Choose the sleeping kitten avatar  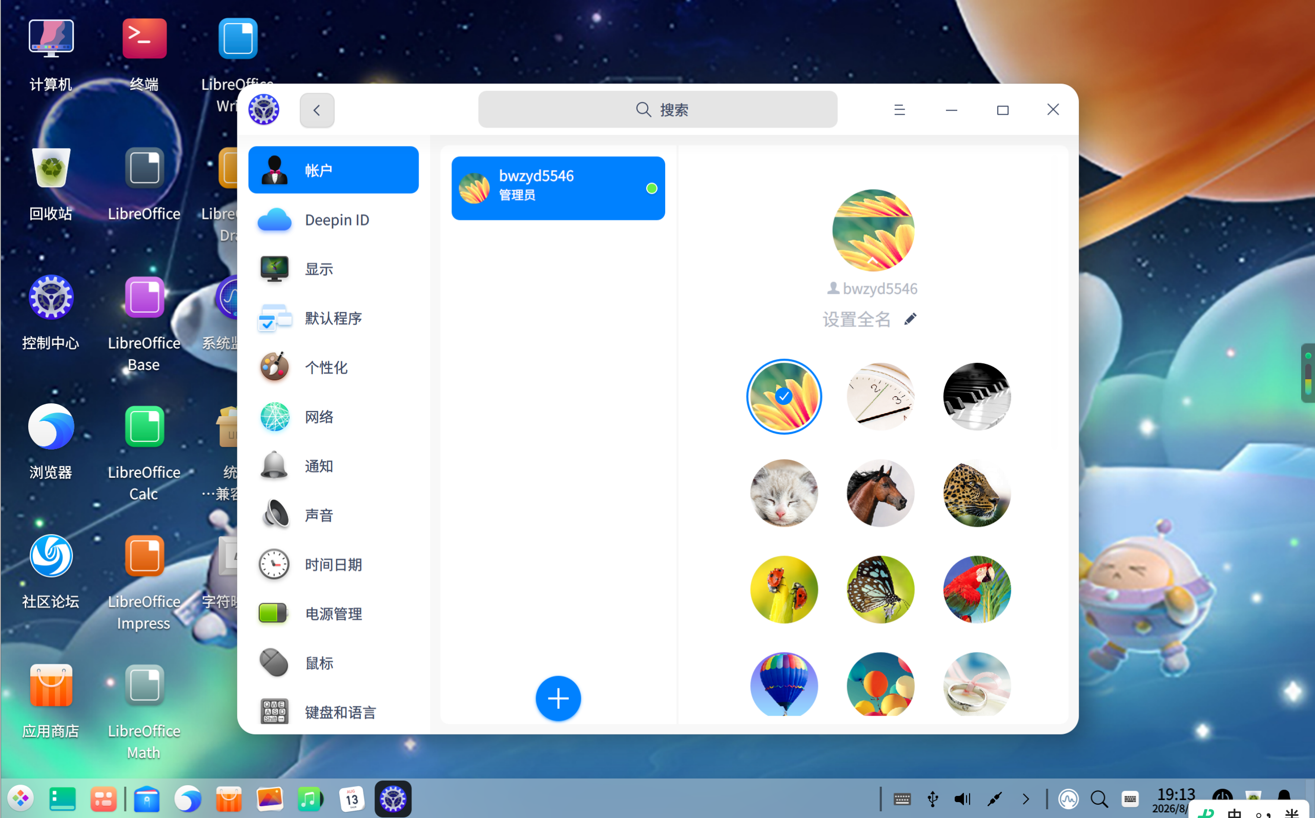point(784,493)
